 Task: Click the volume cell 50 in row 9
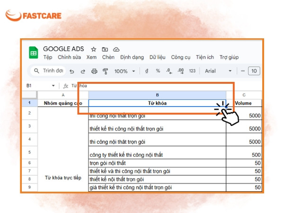244,187
